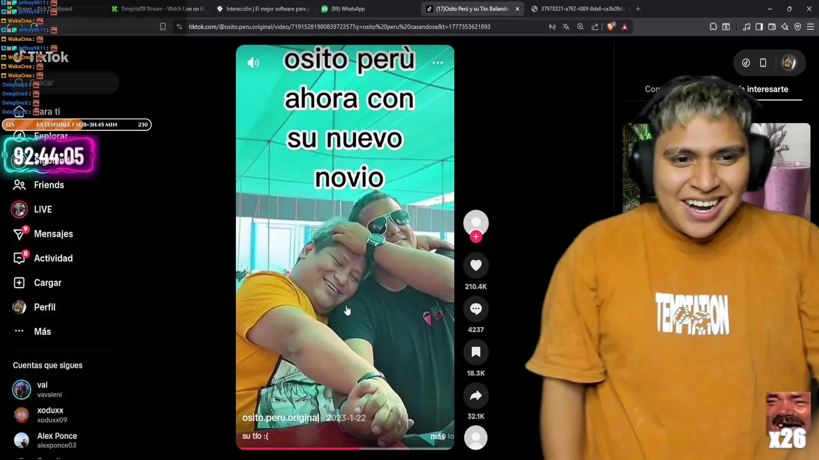Open the creator's avatar above the like button
819x460 pixels.
(475, 223)
